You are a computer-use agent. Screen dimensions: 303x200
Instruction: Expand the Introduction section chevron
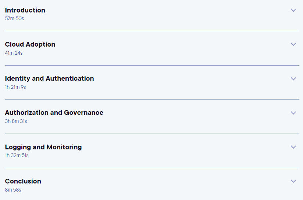[x=293, y=10]
